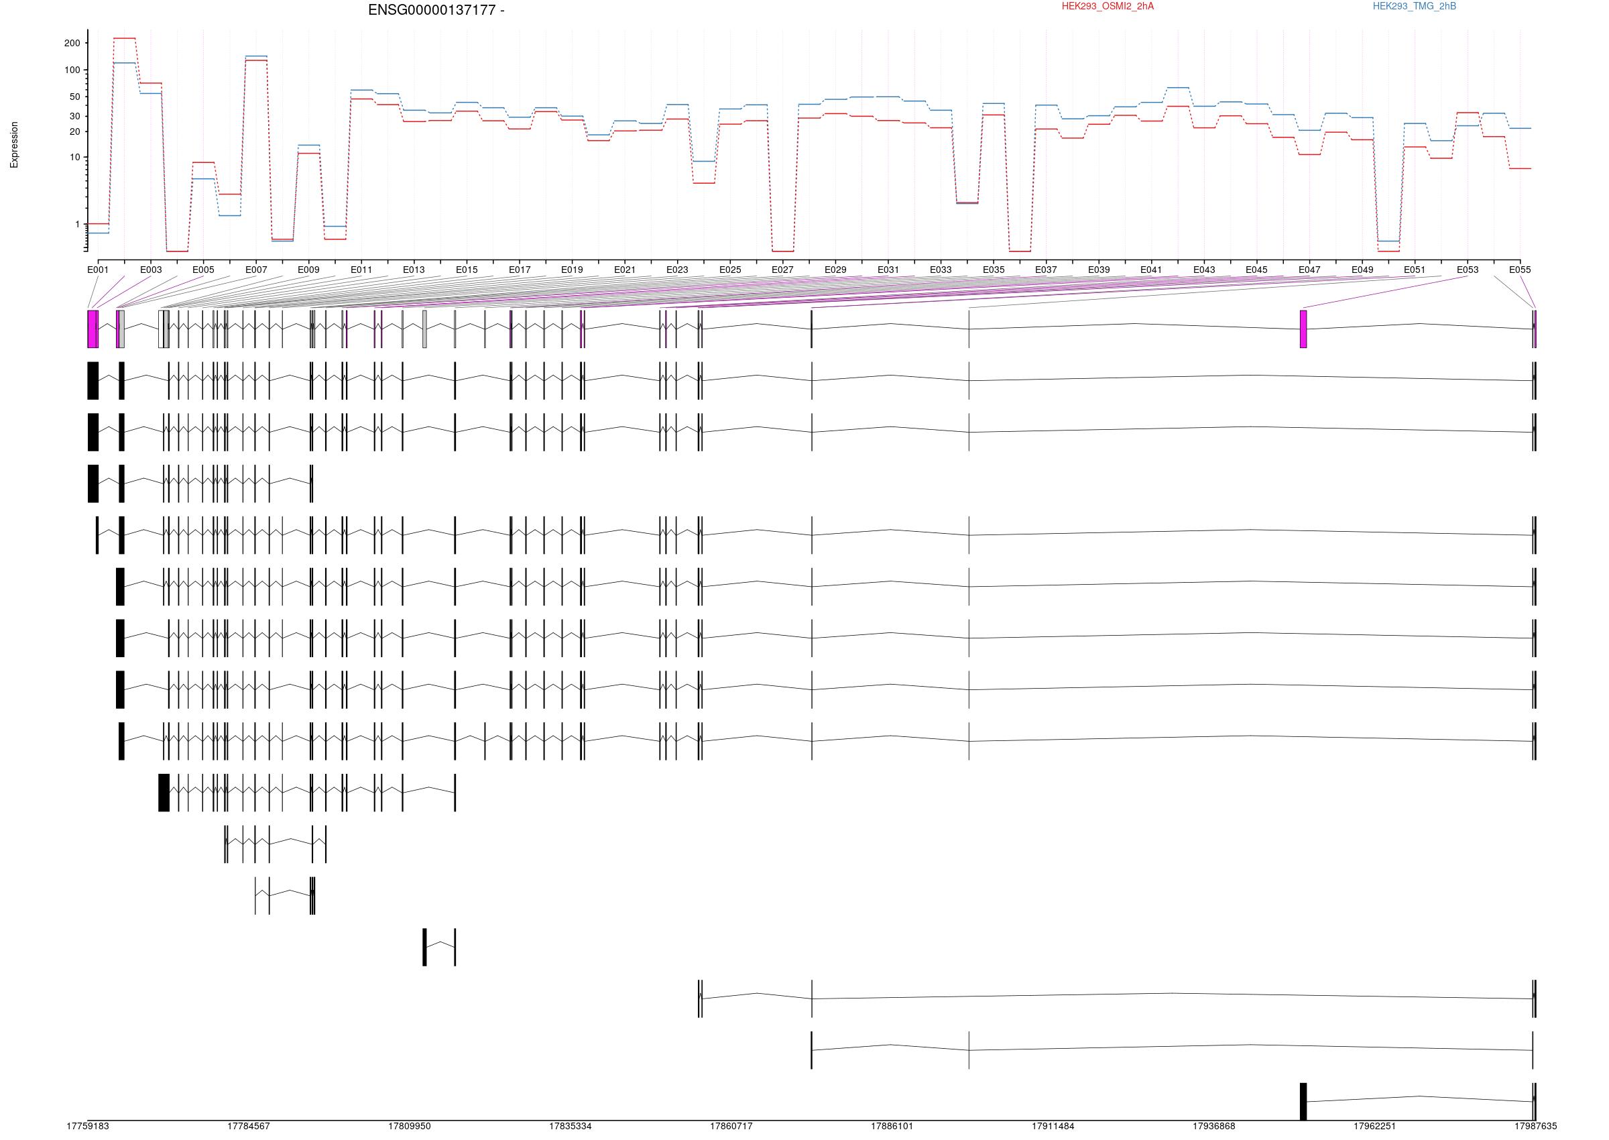
Task: Click genomic coordinate 17784567
Action: pyautogui.click(x=249, y=1126)
